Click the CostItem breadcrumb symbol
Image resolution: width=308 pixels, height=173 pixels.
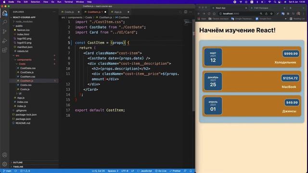122,17
